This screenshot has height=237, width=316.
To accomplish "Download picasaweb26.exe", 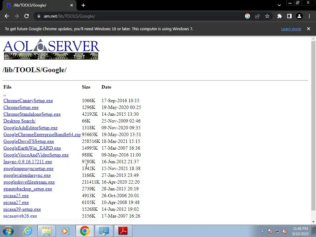I will point(20,216).
